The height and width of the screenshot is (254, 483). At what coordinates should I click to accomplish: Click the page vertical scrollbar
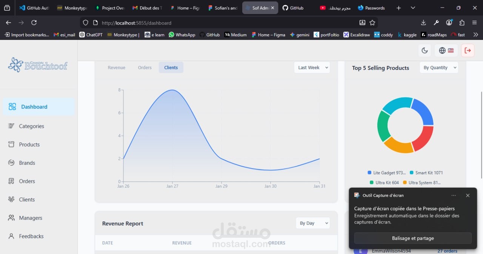tap(481, 135)
